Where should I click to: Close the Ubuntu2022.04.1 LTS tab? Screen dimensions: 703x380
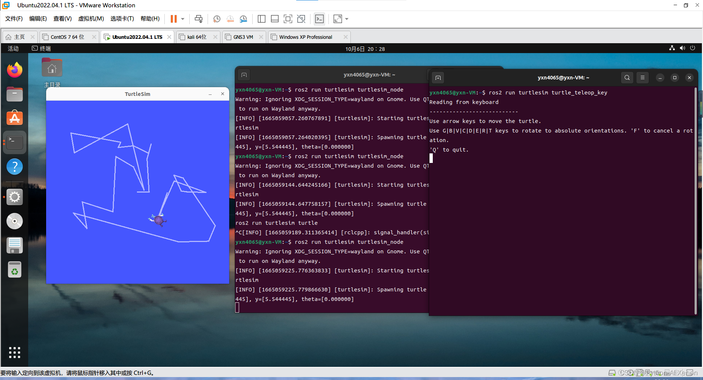169,37
